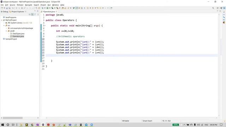
Task: Open the Run menu
Action: pyautogui.click(x=49, y=5)
